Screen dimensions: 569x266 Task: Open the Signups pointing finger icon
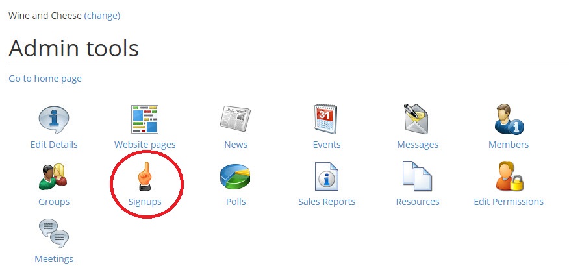click(145, 176)
